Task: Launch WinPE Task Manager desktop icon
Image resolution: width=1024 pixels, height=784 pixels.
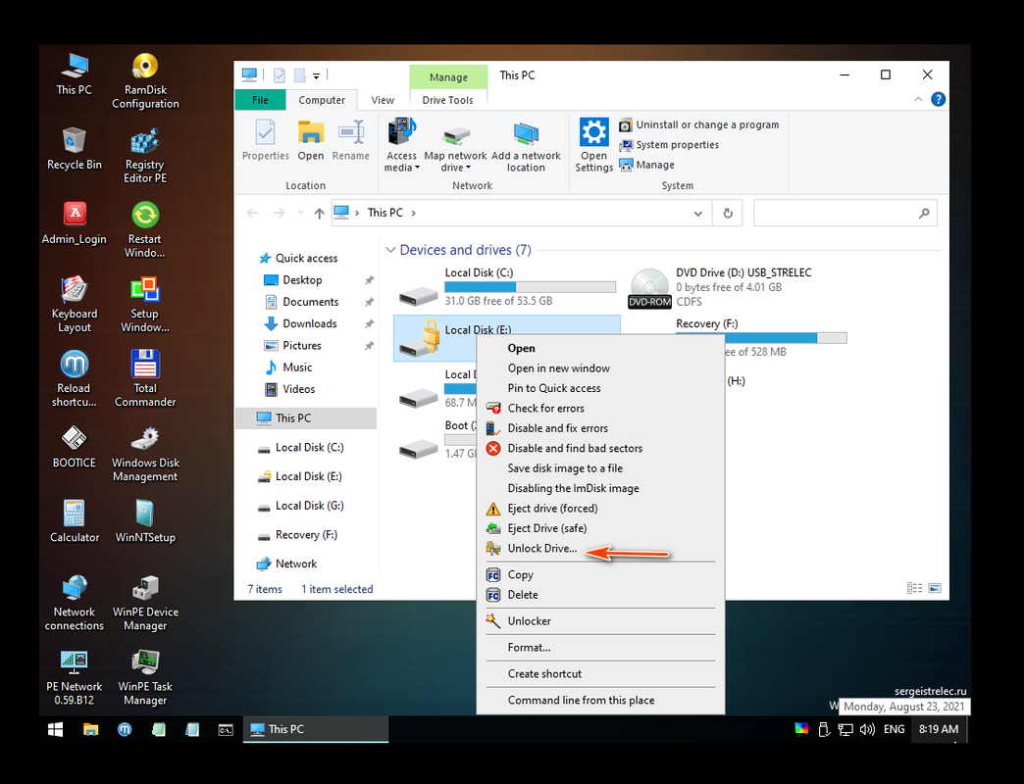Action: [145, 678]
